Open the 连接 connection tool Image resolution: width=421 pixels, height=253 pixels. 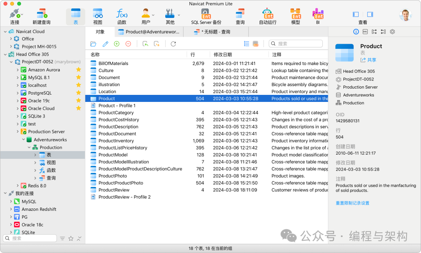pos(14,17)
